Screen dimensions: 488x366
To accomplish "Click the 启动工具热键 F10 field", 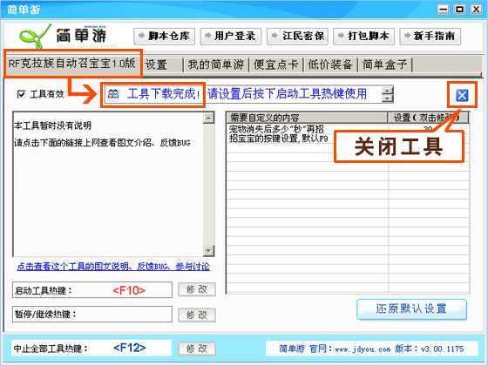I will click(92, 290).
